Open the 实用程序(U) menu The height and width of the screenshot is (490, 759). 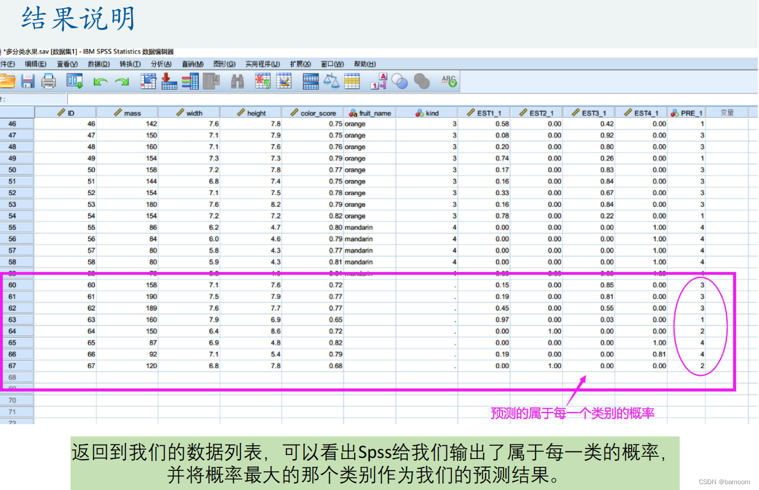(263, 64)
